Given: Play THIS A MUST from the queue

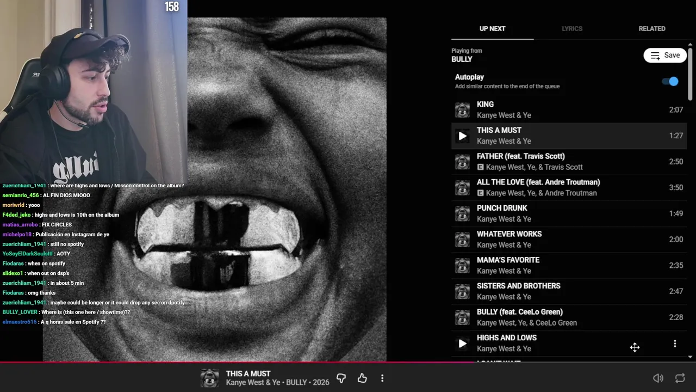Looking at the screenshot, I should tap(462, 136).
